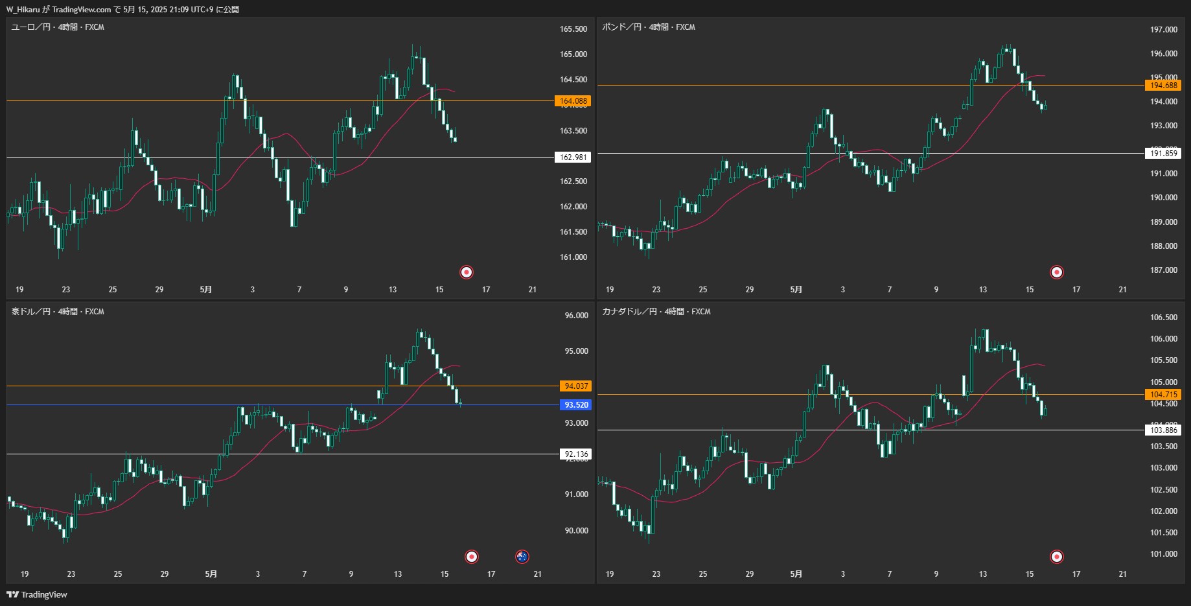Screen dimensions: 1191x606
Task: Select the blue 93.520 price label
Action: (575, 405)
